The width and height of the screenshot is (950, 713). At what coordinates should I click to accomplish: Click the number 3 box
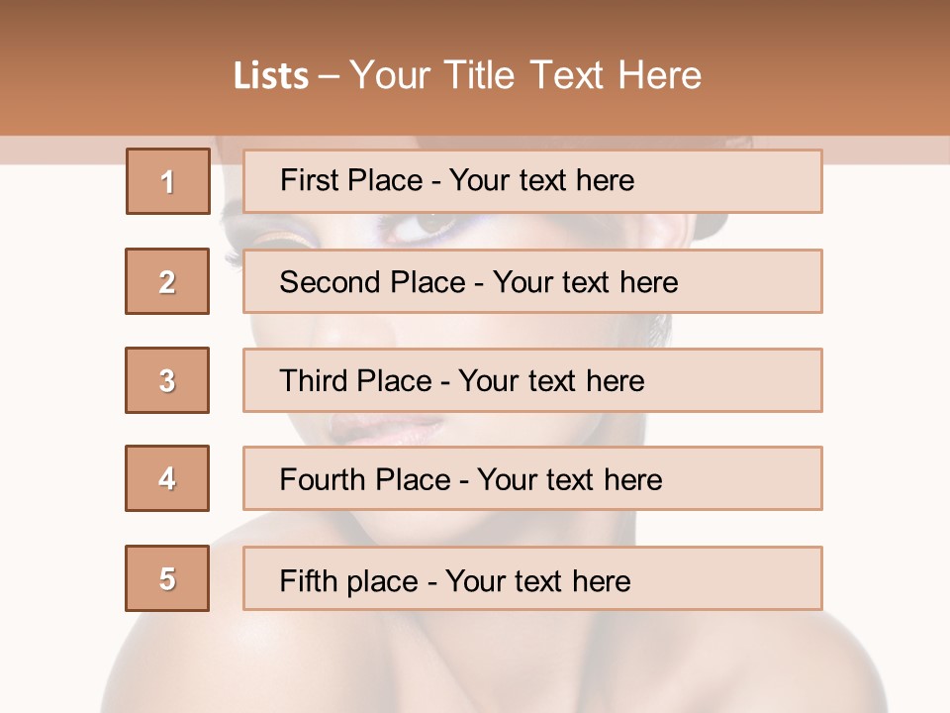click(167, 380)
